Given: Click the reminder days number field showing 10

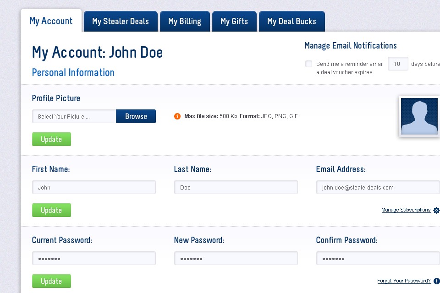Looking at the screenshot, I should point(397,64).
